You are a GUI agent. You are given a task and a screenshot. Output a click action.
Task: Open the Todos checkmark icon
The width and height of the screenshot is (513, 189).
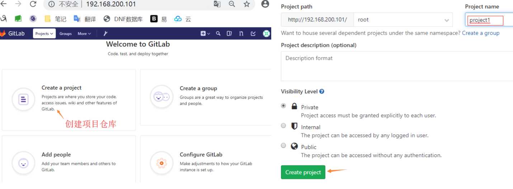[253, 34]
